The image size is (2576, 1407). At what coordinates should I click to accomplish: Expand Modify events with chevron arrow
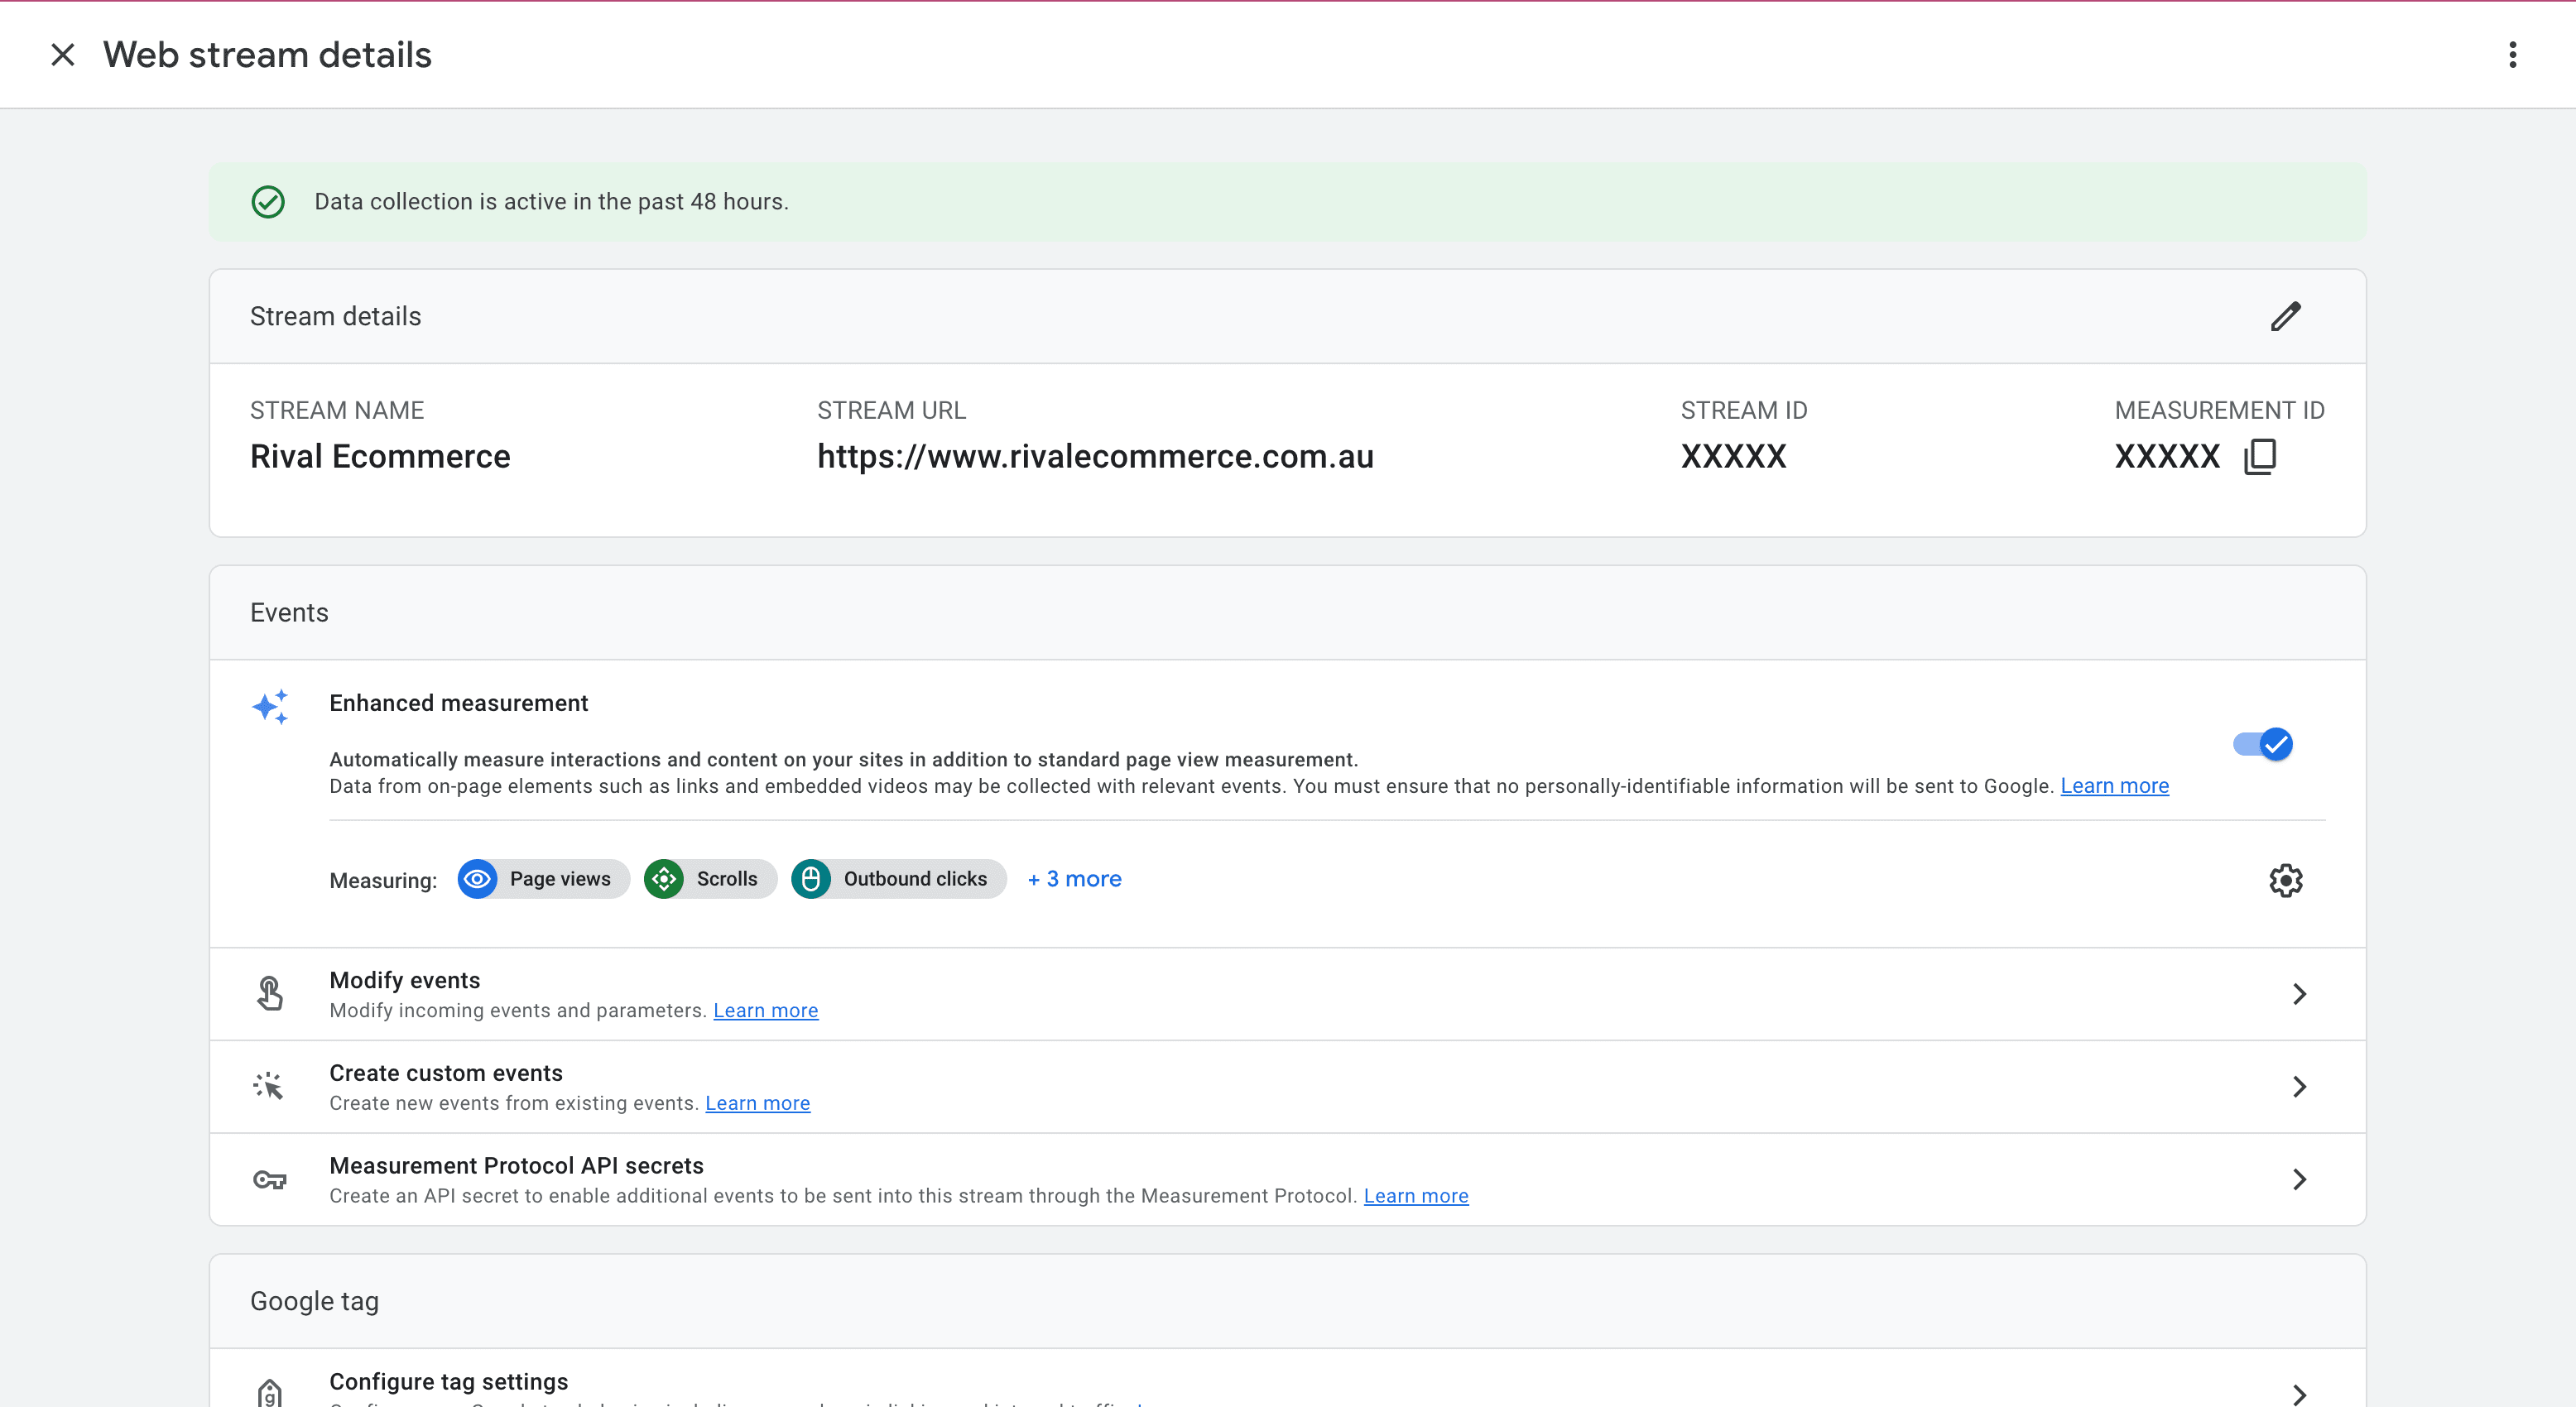pyautogui.click(x=2299, y=994)
